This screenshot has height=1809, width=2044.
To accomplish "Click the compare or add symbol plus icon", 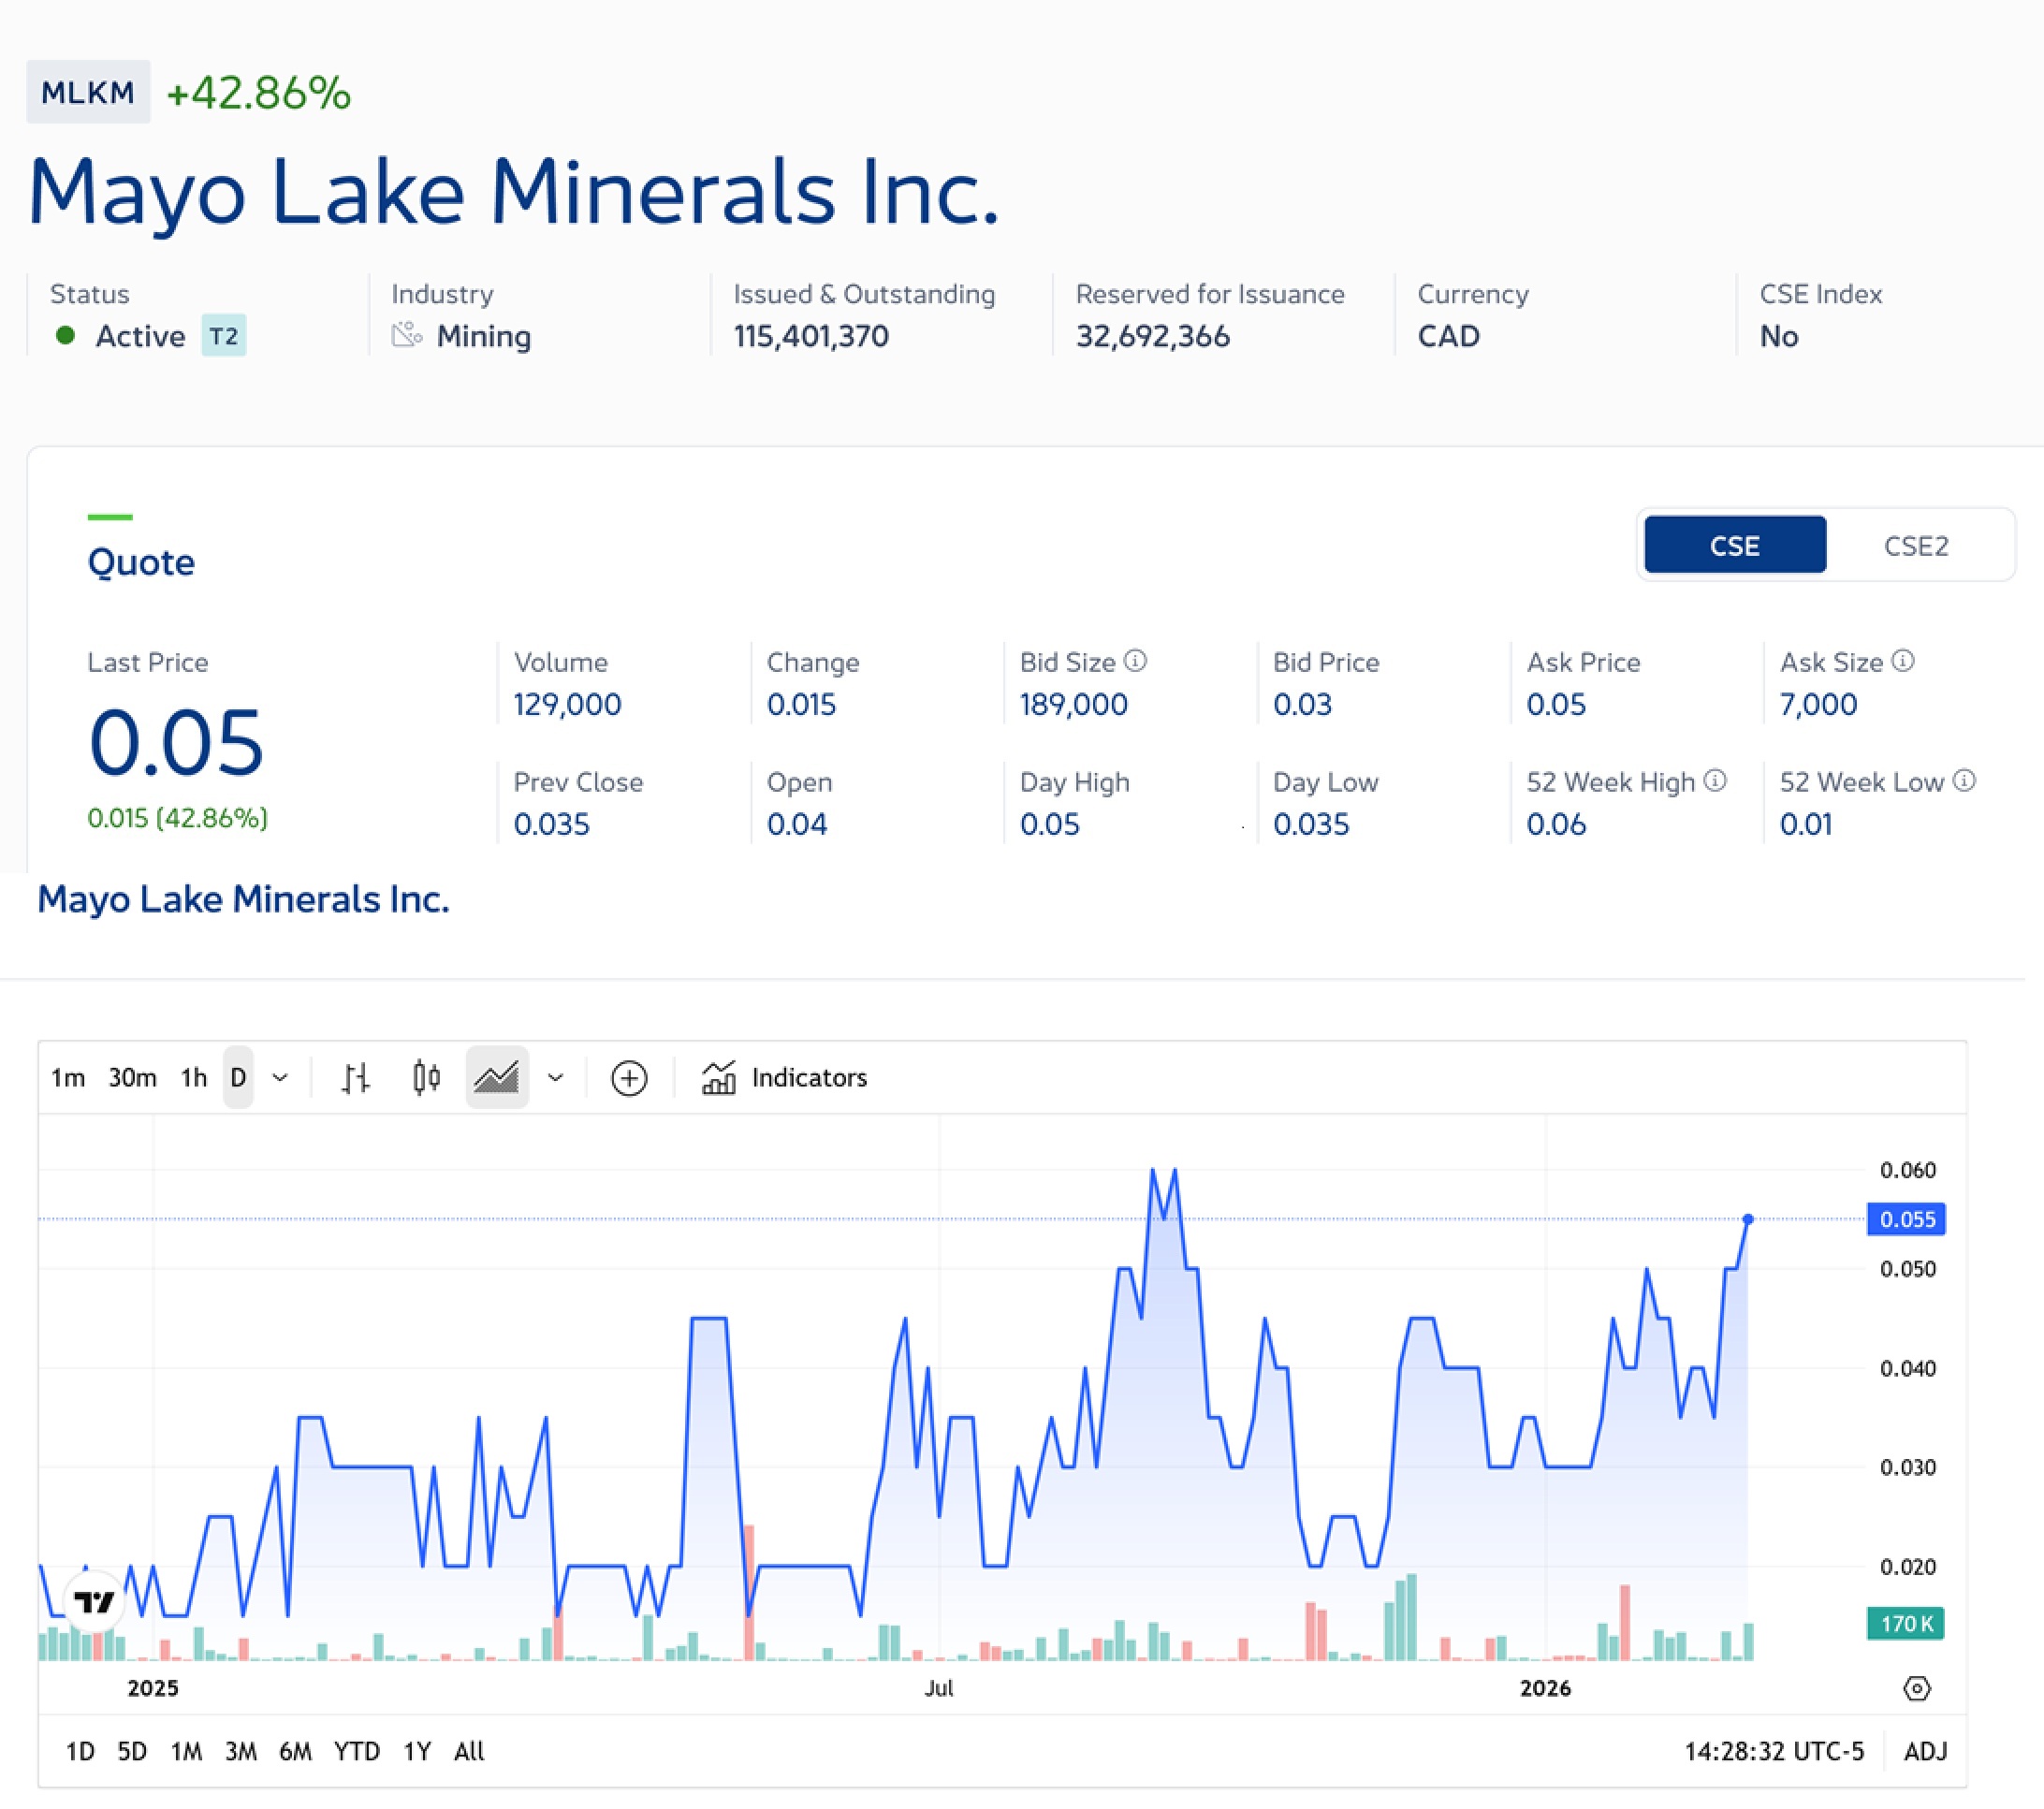I will (629, 1078).
